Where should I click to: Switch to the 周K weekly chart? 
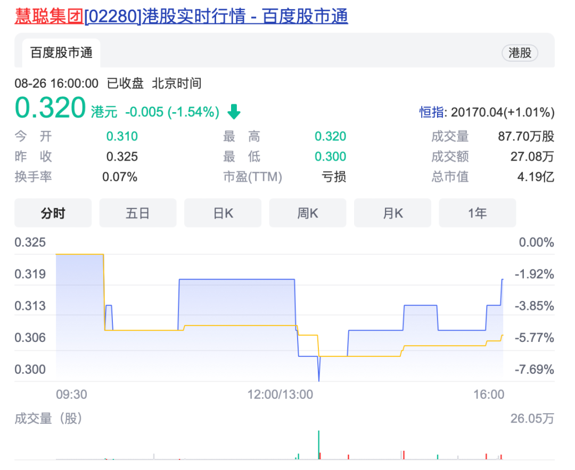(307, 213)
